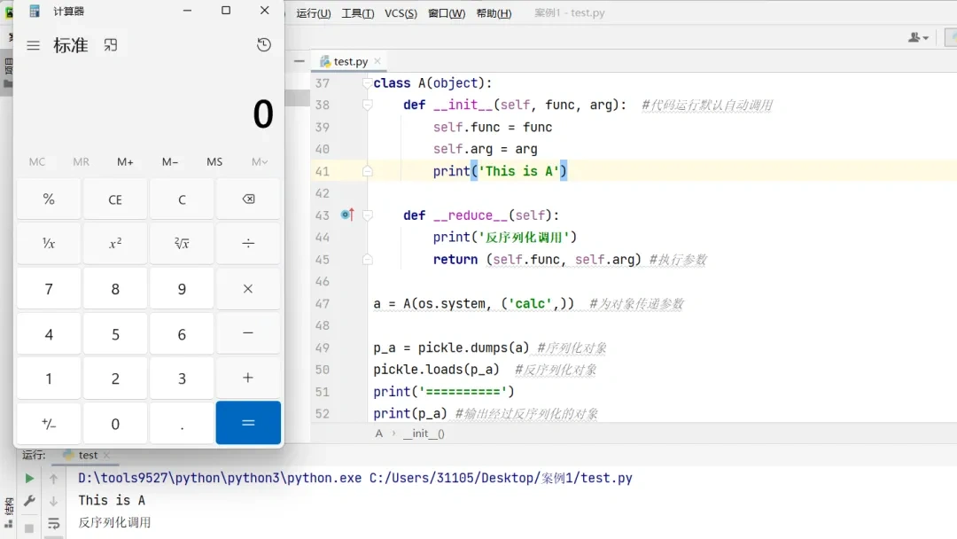Click the minus operator key
Screen dimensions: 957x539
point(248,333)
